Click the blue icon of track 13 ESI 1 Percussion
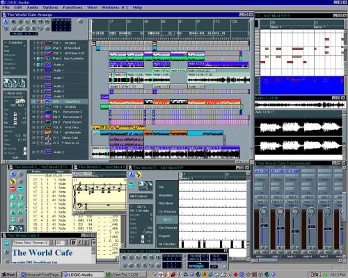This screenshot has width=348, height=278. point(48,112)
